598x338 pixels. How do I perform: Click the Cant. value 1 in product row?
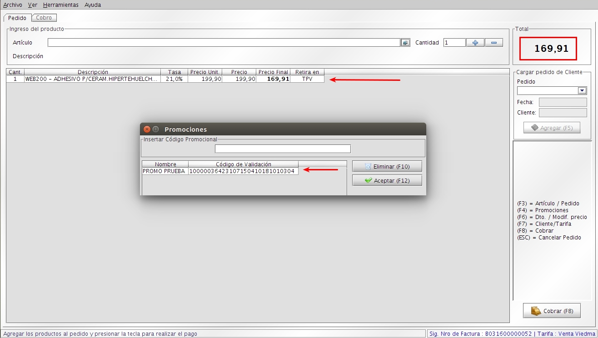point(15,79)
